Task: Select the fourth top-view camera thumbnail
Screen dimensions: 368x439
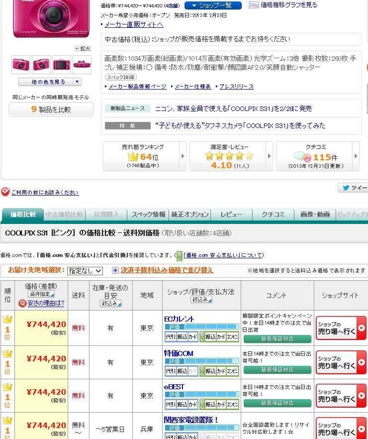Action: tap(82, 65)
